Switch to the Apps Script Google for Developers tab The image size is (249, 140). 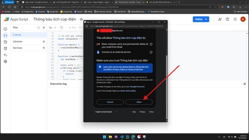click(36, 2)
